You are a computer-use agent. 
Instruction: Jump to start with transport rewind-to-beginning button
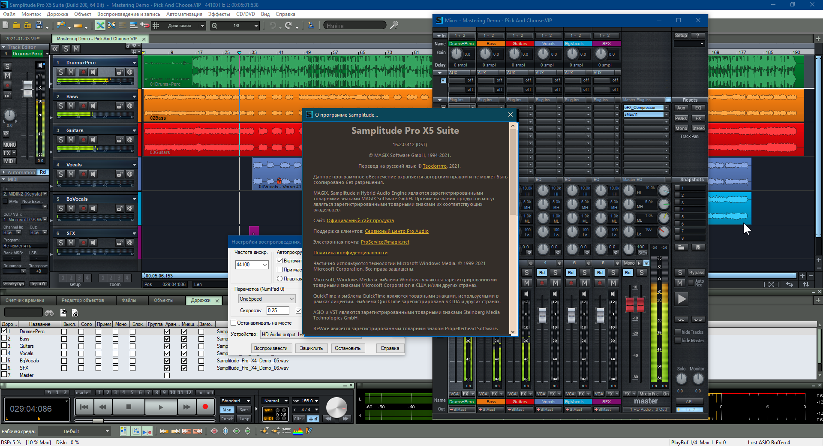(x=84, y=407)
